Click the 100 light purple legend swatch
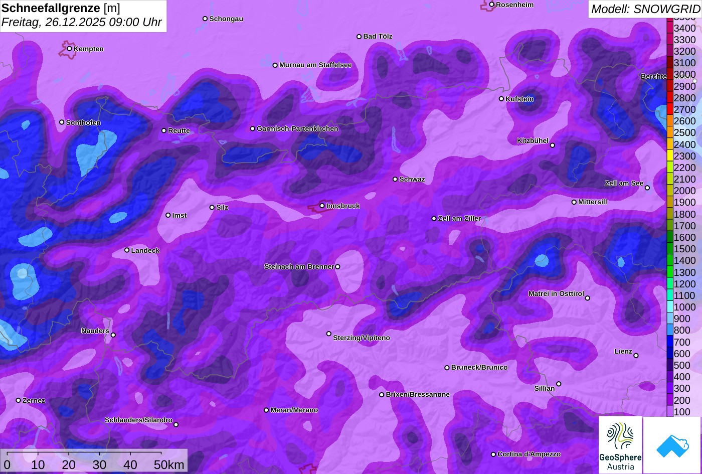This screenshot has height=474, width=702. pos(670,412)
